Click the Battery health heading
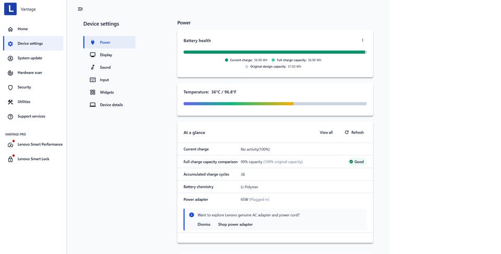The width and height of the screenshot is (501, 254). [x=197, y=41]
